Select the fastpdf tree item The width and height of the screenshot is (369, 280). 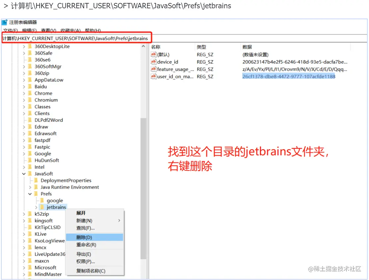coord(42,140)
